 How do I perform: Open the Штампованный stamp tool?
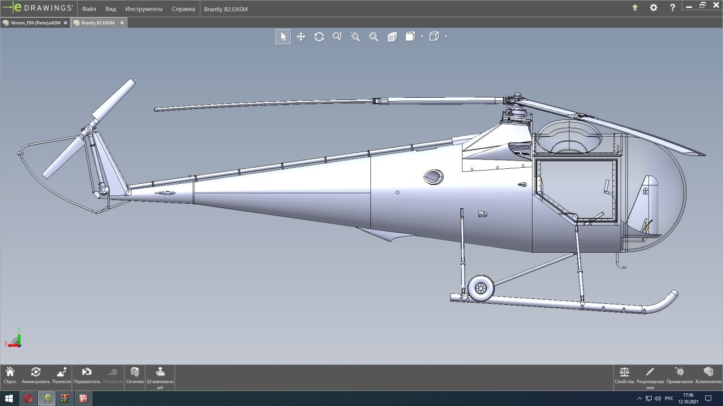(x=160, y=378)
